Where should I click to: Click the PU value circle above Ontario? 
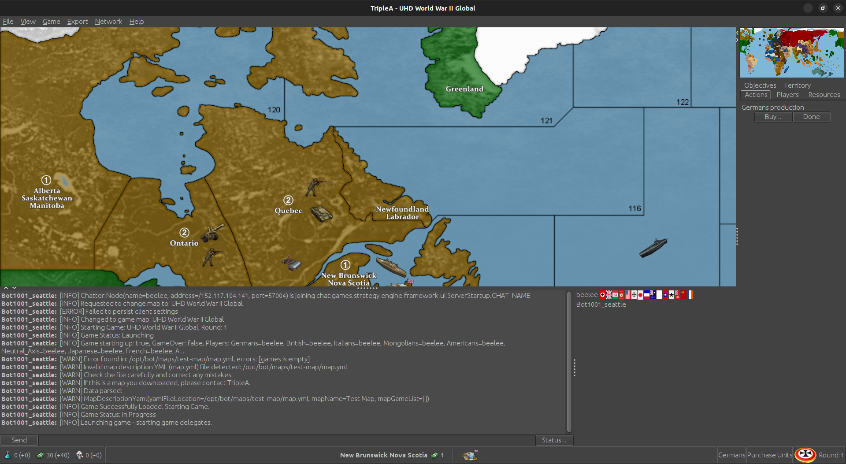click(184, 232)
